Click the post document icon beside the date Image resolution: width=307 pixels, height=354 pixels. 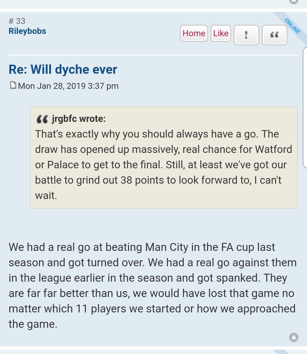pos(13,85)
